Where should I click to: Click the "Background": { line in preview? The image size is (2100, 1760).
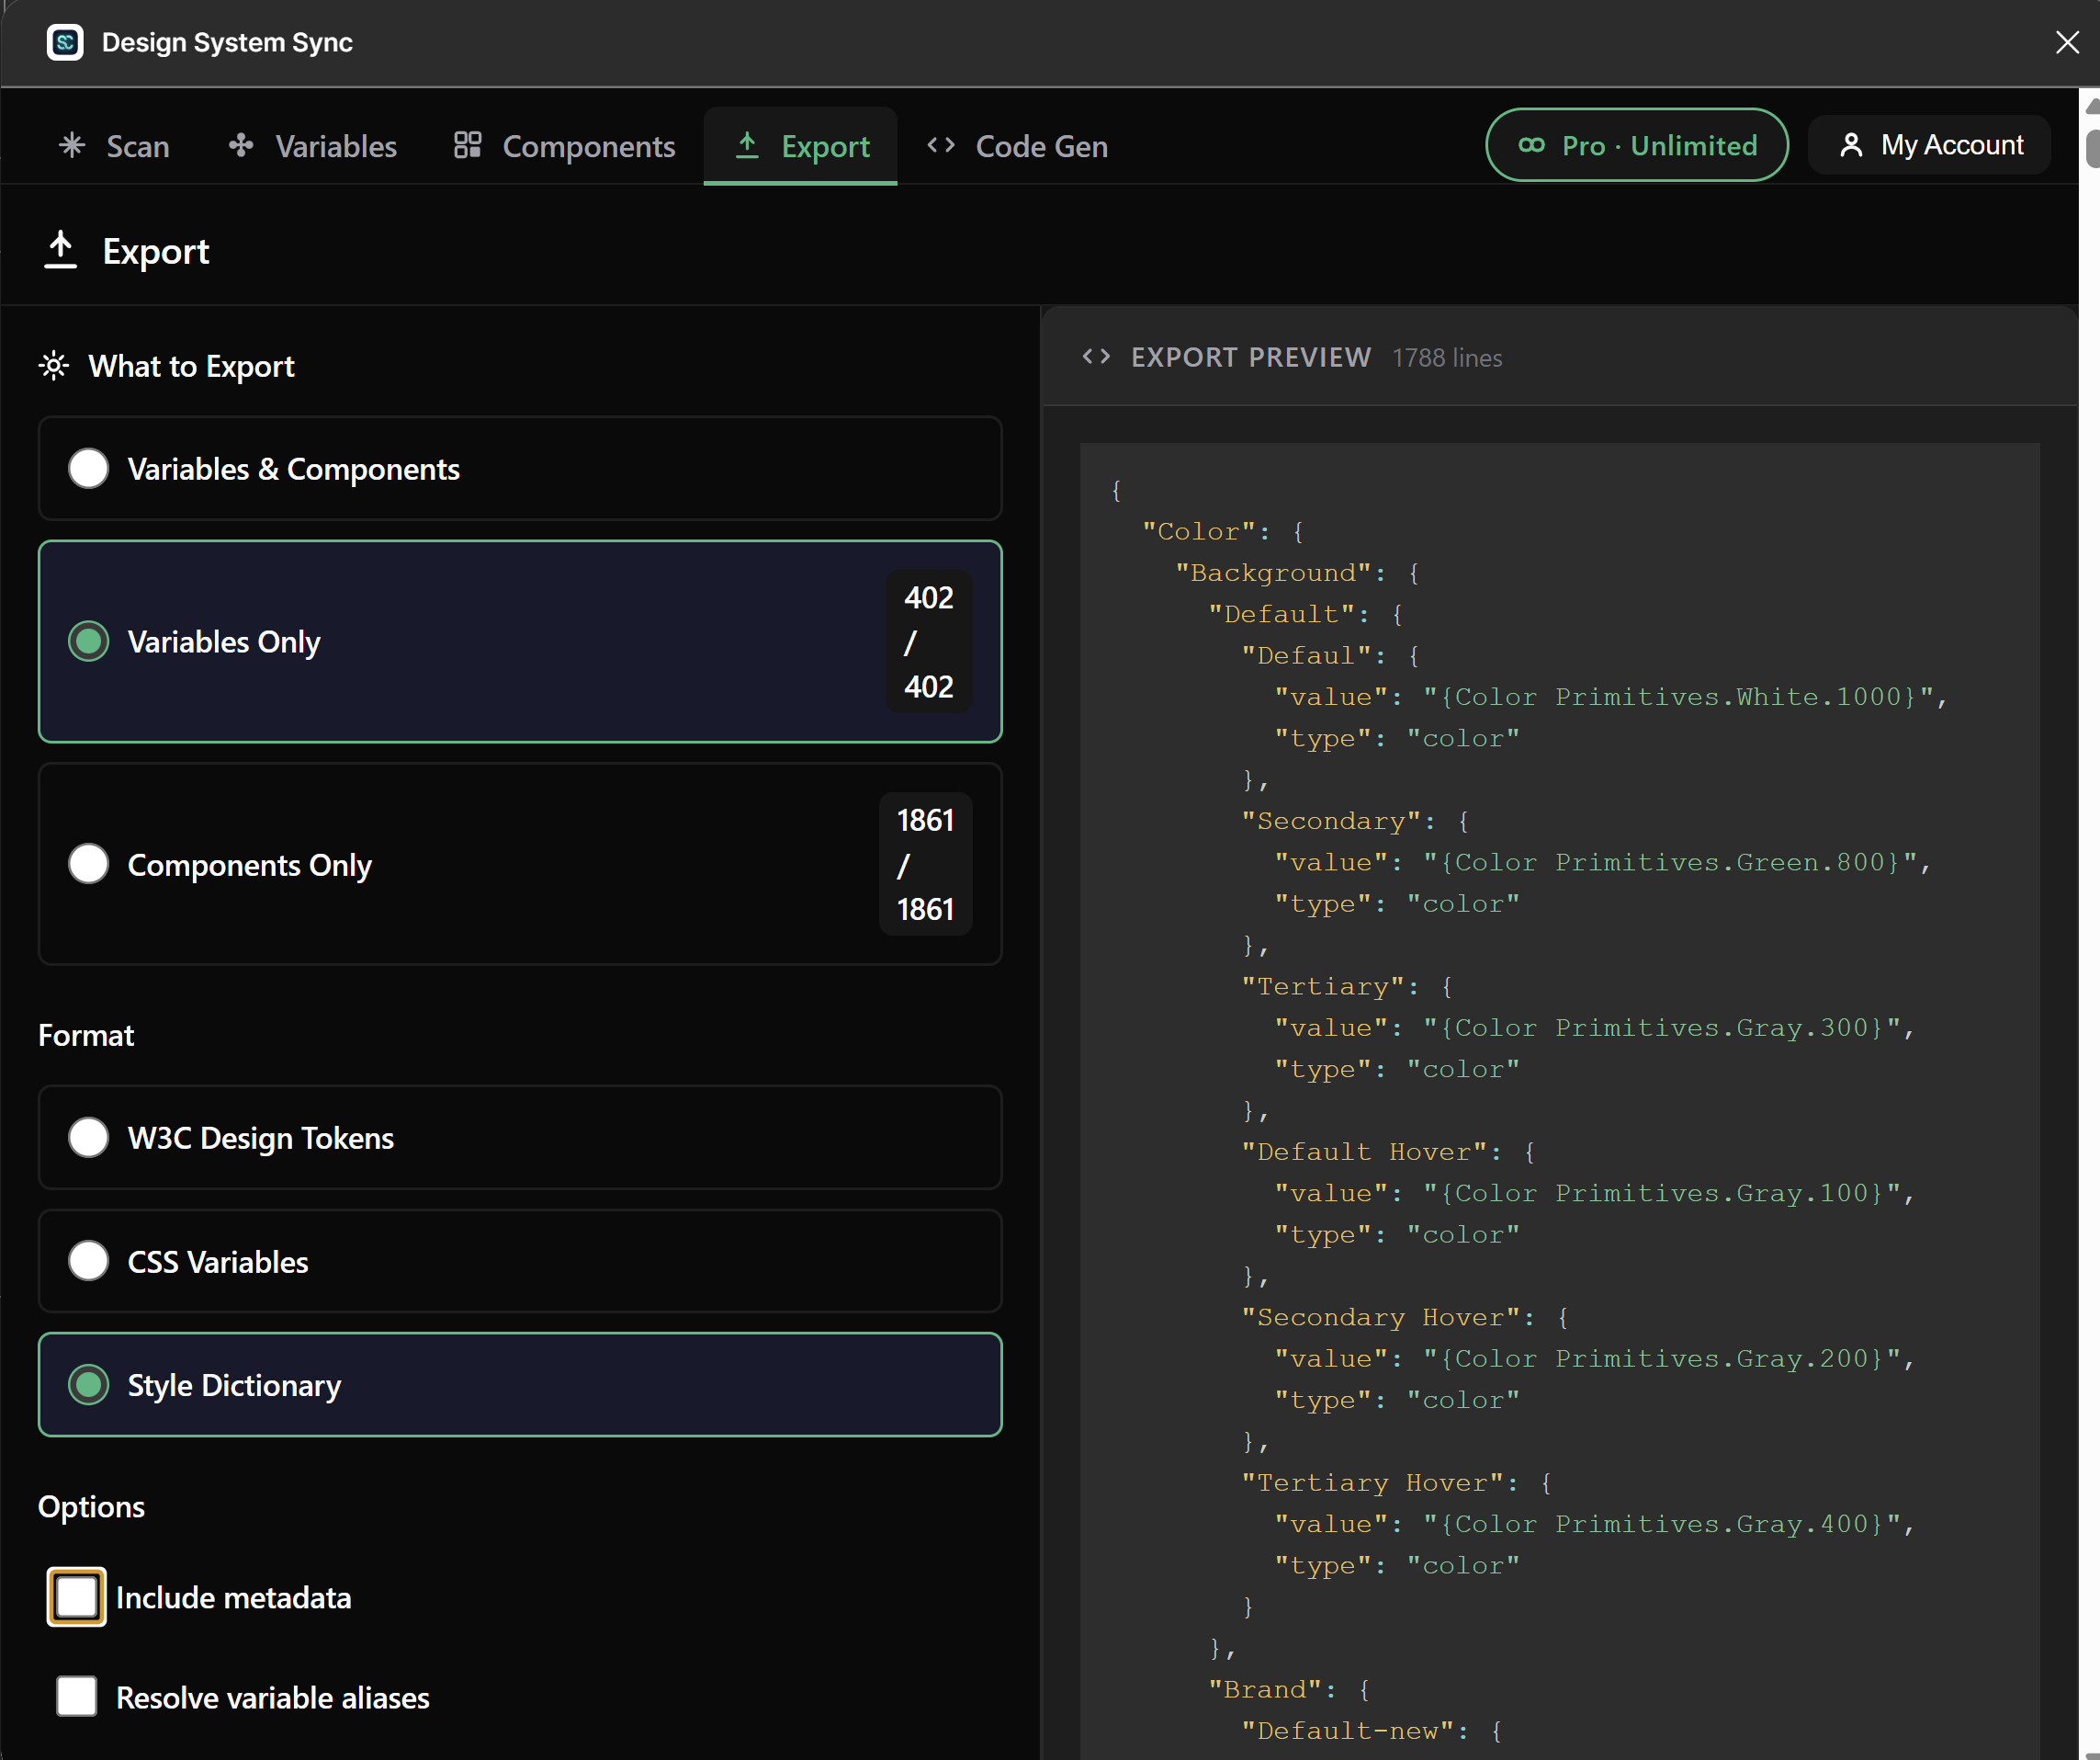point(1298,573)
